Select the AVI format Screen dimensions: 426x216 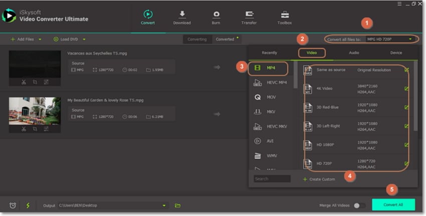271,141
